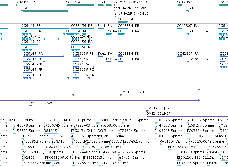Select the Roe1 gene label
Image resolution: width=228 pixels, height=167 pixels.
[101, 2]
